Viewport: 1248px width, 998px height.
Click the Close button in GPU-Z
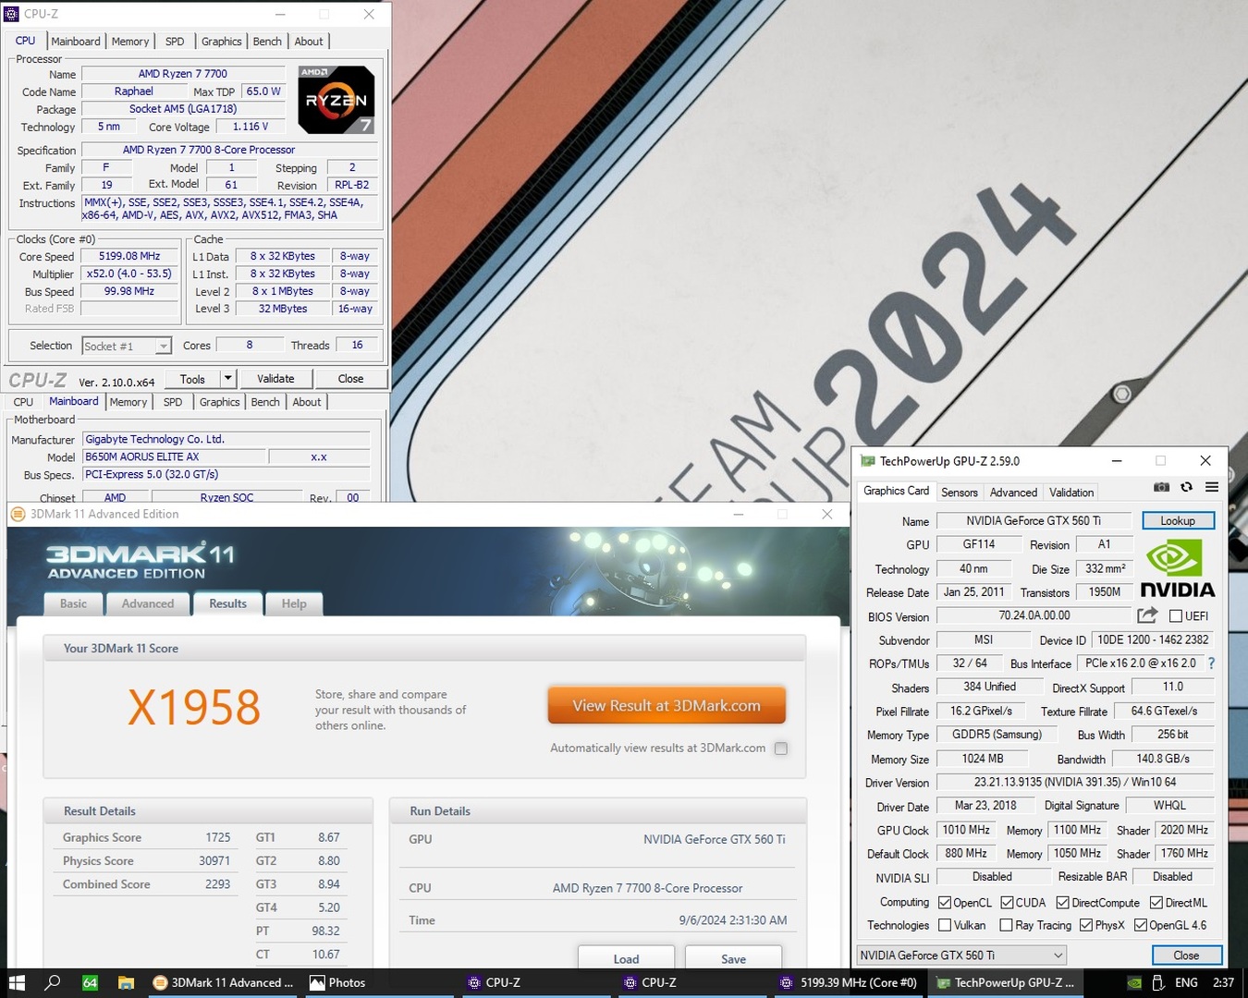pos(1186,955)
